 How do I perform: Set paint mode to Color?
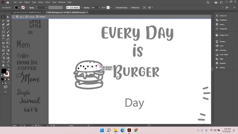click(x=2, y=79)
